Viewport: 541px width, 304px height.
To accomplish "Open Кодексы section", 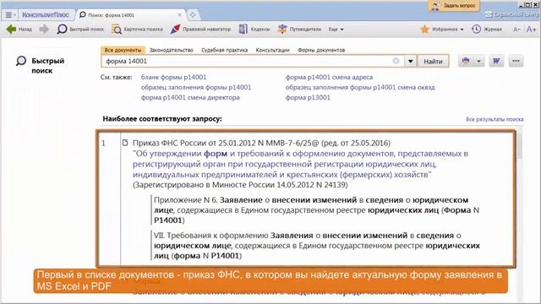I will (x=254, y=30).
